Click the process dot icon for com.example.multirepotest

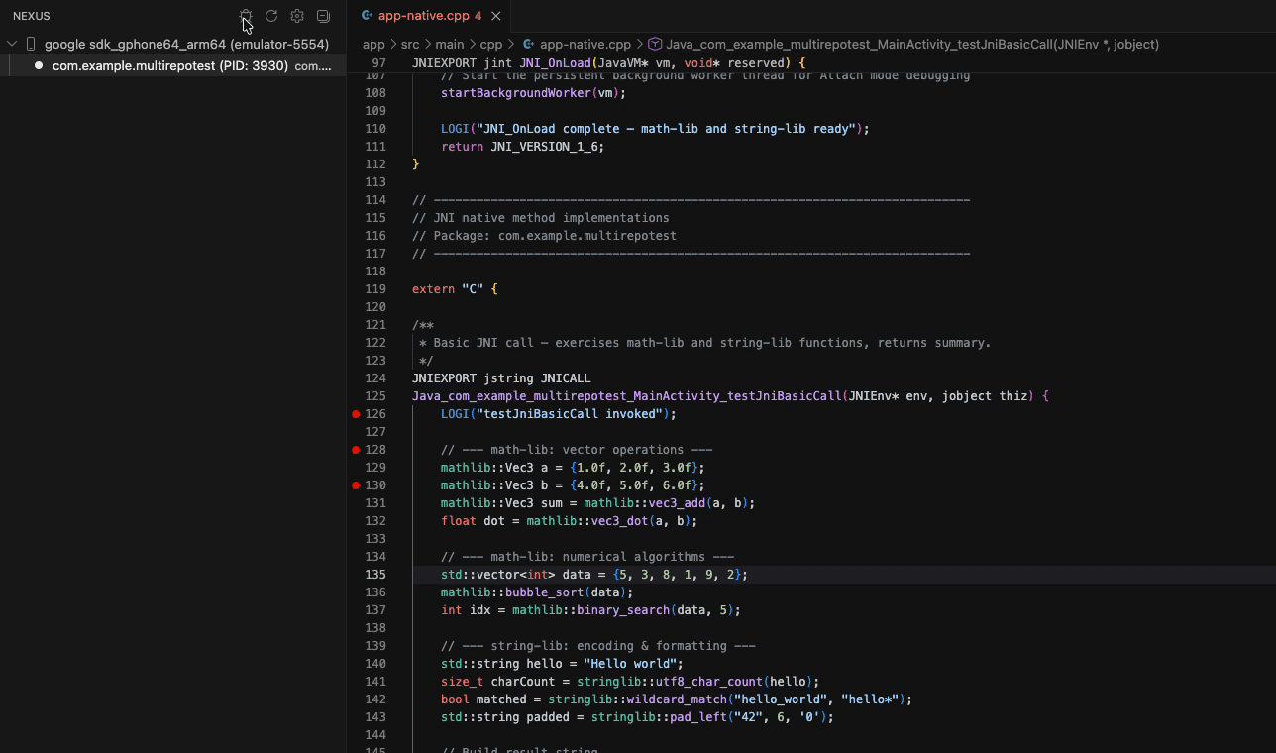pos(39,66)
